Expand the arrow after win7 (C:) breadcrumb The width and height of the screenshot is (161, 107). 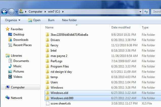tap(63, 12)
